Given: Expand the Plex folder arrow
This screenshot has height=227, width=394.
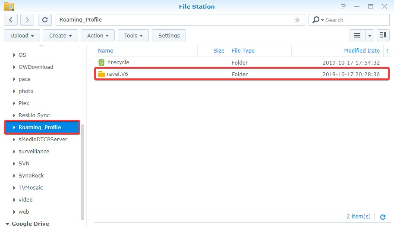Looking at the screenshot, I should (14, 103).
